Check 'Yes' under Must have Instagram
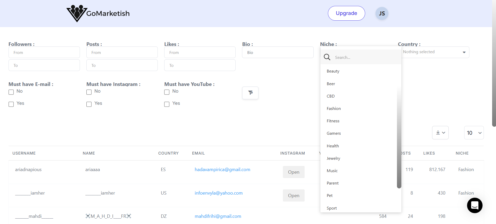Screen dimensions: 496x224 click(89, 104)
